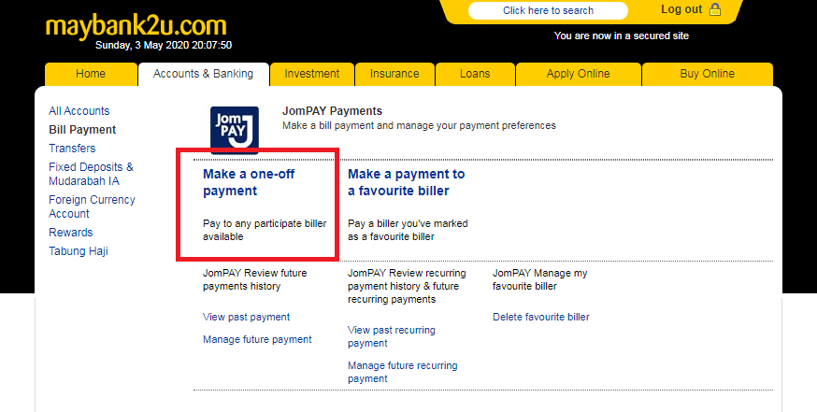Log out of the account
Screen dimensions: 817x412
(681, 9)
